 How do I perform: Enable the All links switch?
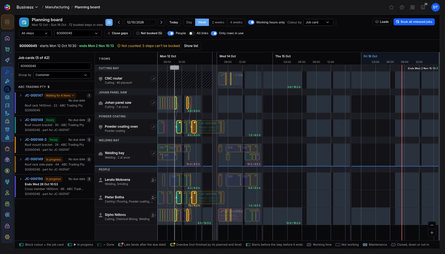point(192,33)
